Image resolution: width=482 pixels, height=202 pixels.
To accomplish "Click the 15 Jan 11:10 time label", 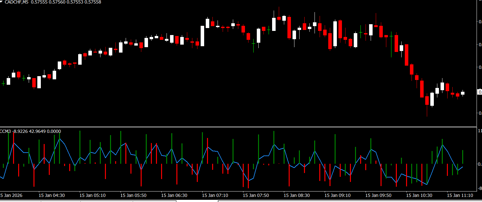I will [x=460, y=195].
